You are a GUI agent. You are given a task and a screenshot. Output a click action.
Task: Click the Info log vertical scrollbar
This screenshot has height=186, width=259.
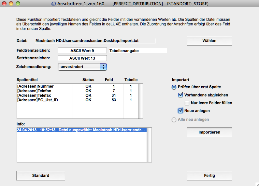pos(149,145)
